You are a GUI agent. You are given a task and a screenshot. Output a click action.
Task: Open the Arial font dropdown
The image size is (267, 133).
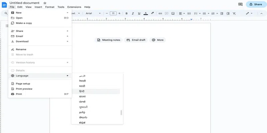coord(93,13)
